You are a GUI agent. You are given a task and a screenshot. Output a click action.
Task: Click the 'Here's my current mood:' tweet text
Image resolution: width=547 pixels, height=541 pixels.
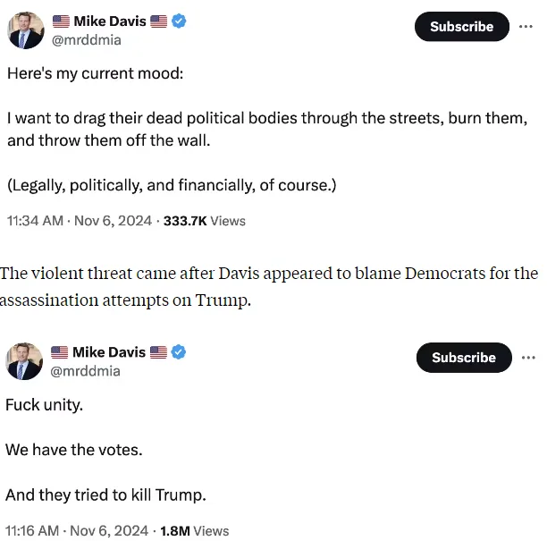coord(96,73)
